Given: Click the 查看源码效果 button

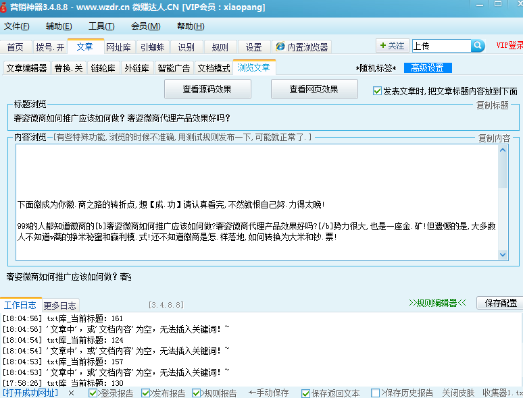Looking at the screenshot, I should [207, 89].
